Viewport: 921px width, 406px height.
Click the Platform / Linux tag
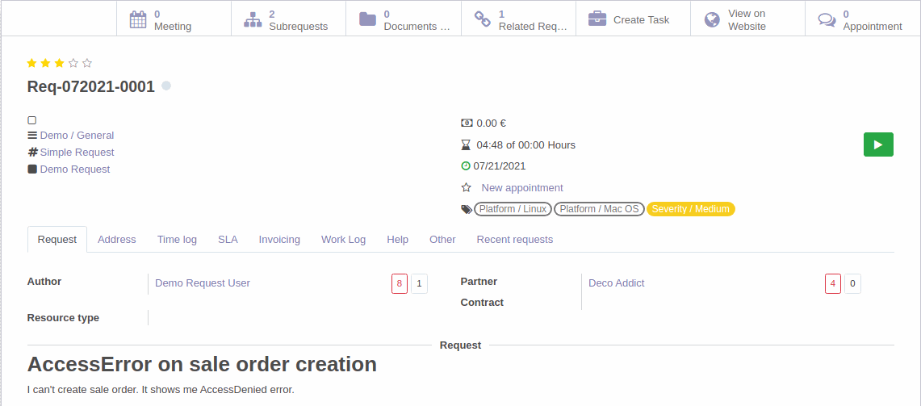(513, 209)
